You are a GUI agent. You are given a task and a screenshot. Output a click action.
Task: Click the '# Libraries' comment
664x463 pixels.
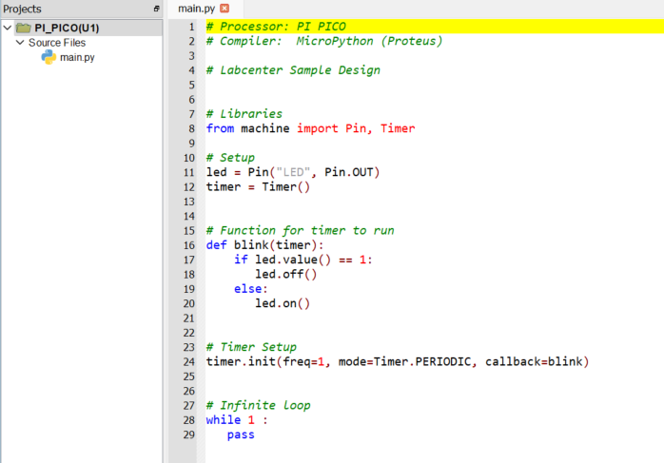244,114
